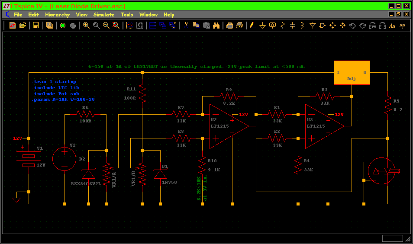Place a Resistor from the toolbar

pos(283,25)
